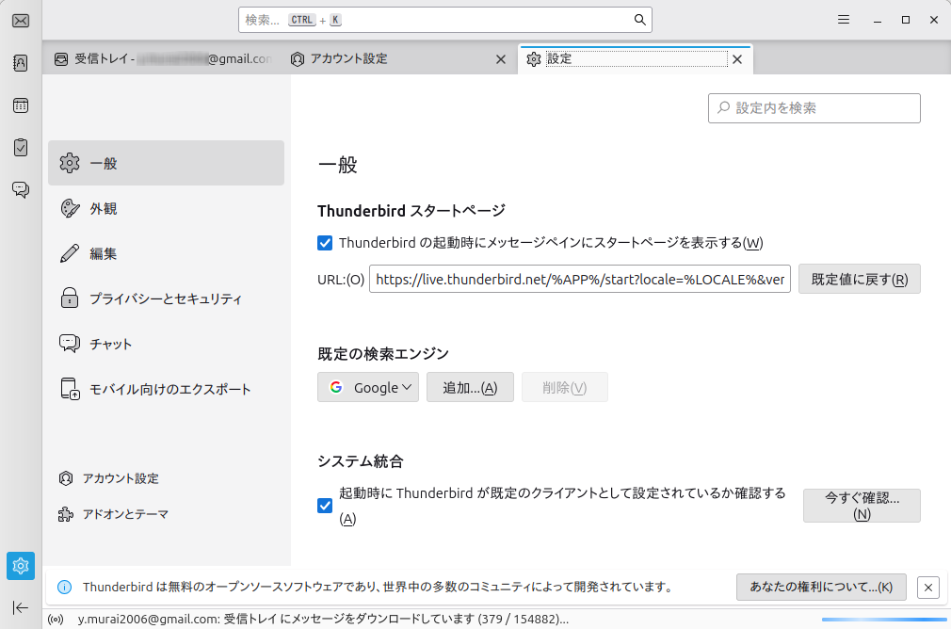
Task: Dismiss the notification bar with X button
Action: click(x=927, y=587)
